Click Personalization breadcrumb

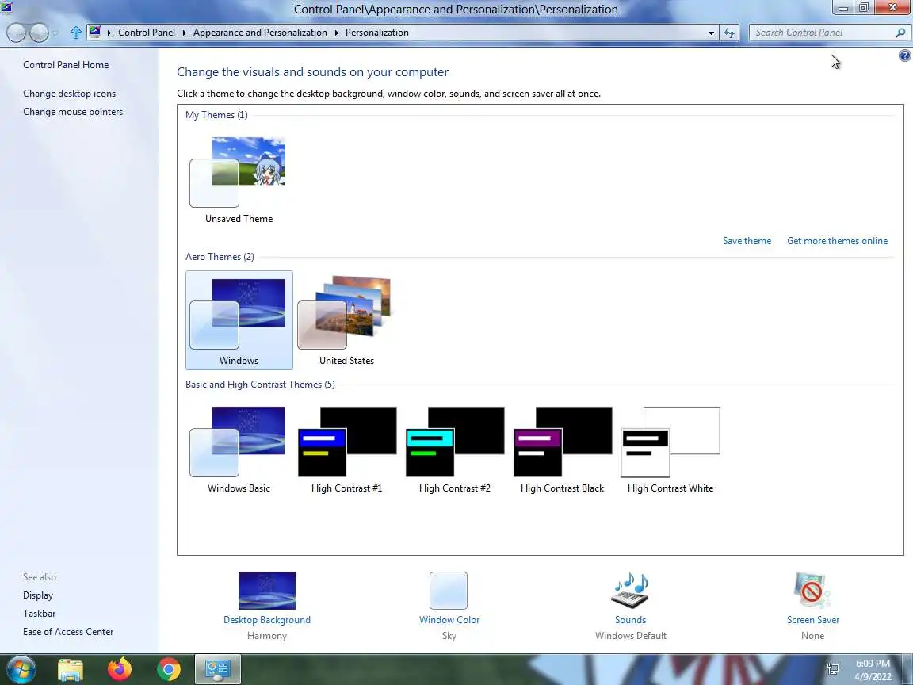(x=376, y=33)
